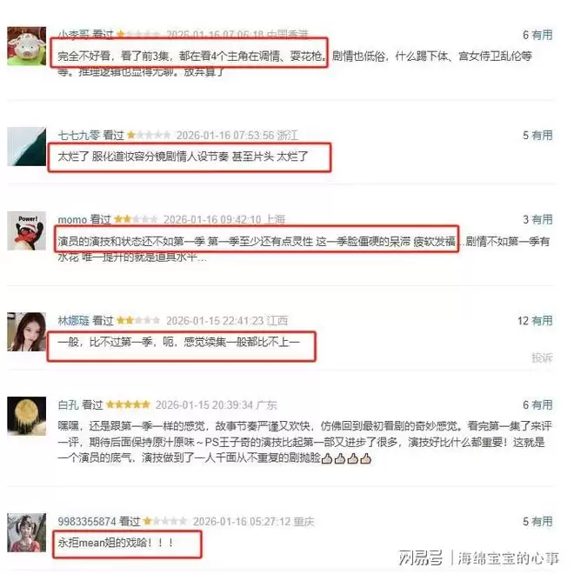Screen dimensions: 574x574
Task: Open 9983355874's child photo avatar
Action: tap(27, 532)
